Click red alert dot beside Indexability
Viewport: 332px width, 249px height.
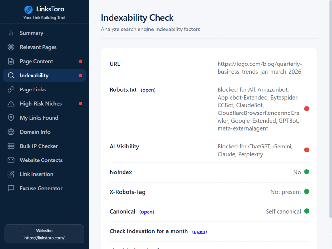pyautogui.click(x=81, y=75)
